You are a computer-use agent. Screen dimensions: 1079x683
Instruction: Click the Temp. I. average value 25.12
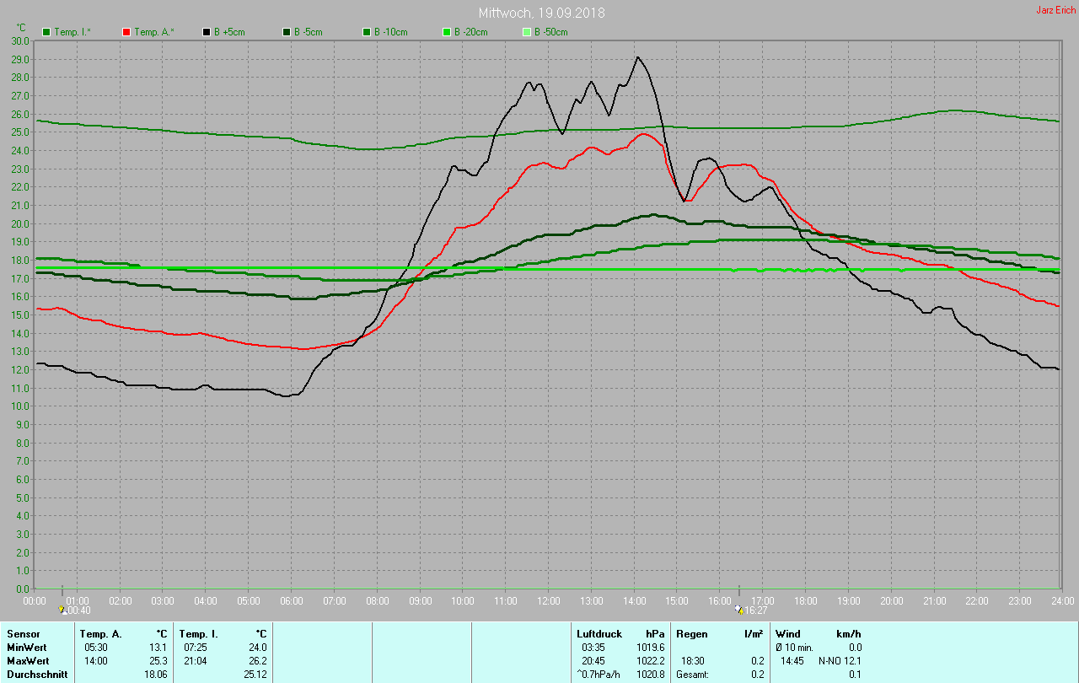[x=255, y=675]
